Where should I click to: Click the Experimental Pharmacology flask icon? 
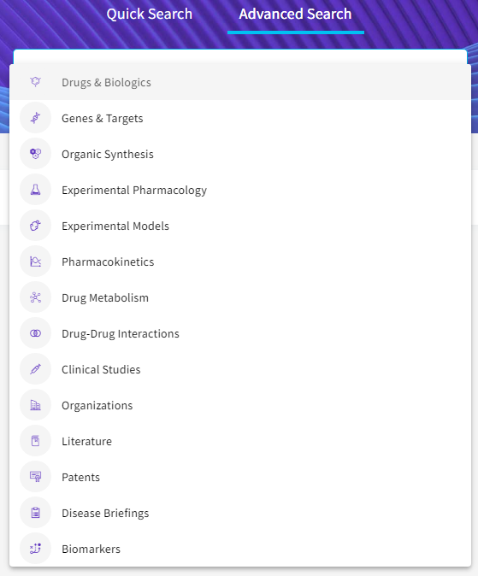click(x=35, y=190)
